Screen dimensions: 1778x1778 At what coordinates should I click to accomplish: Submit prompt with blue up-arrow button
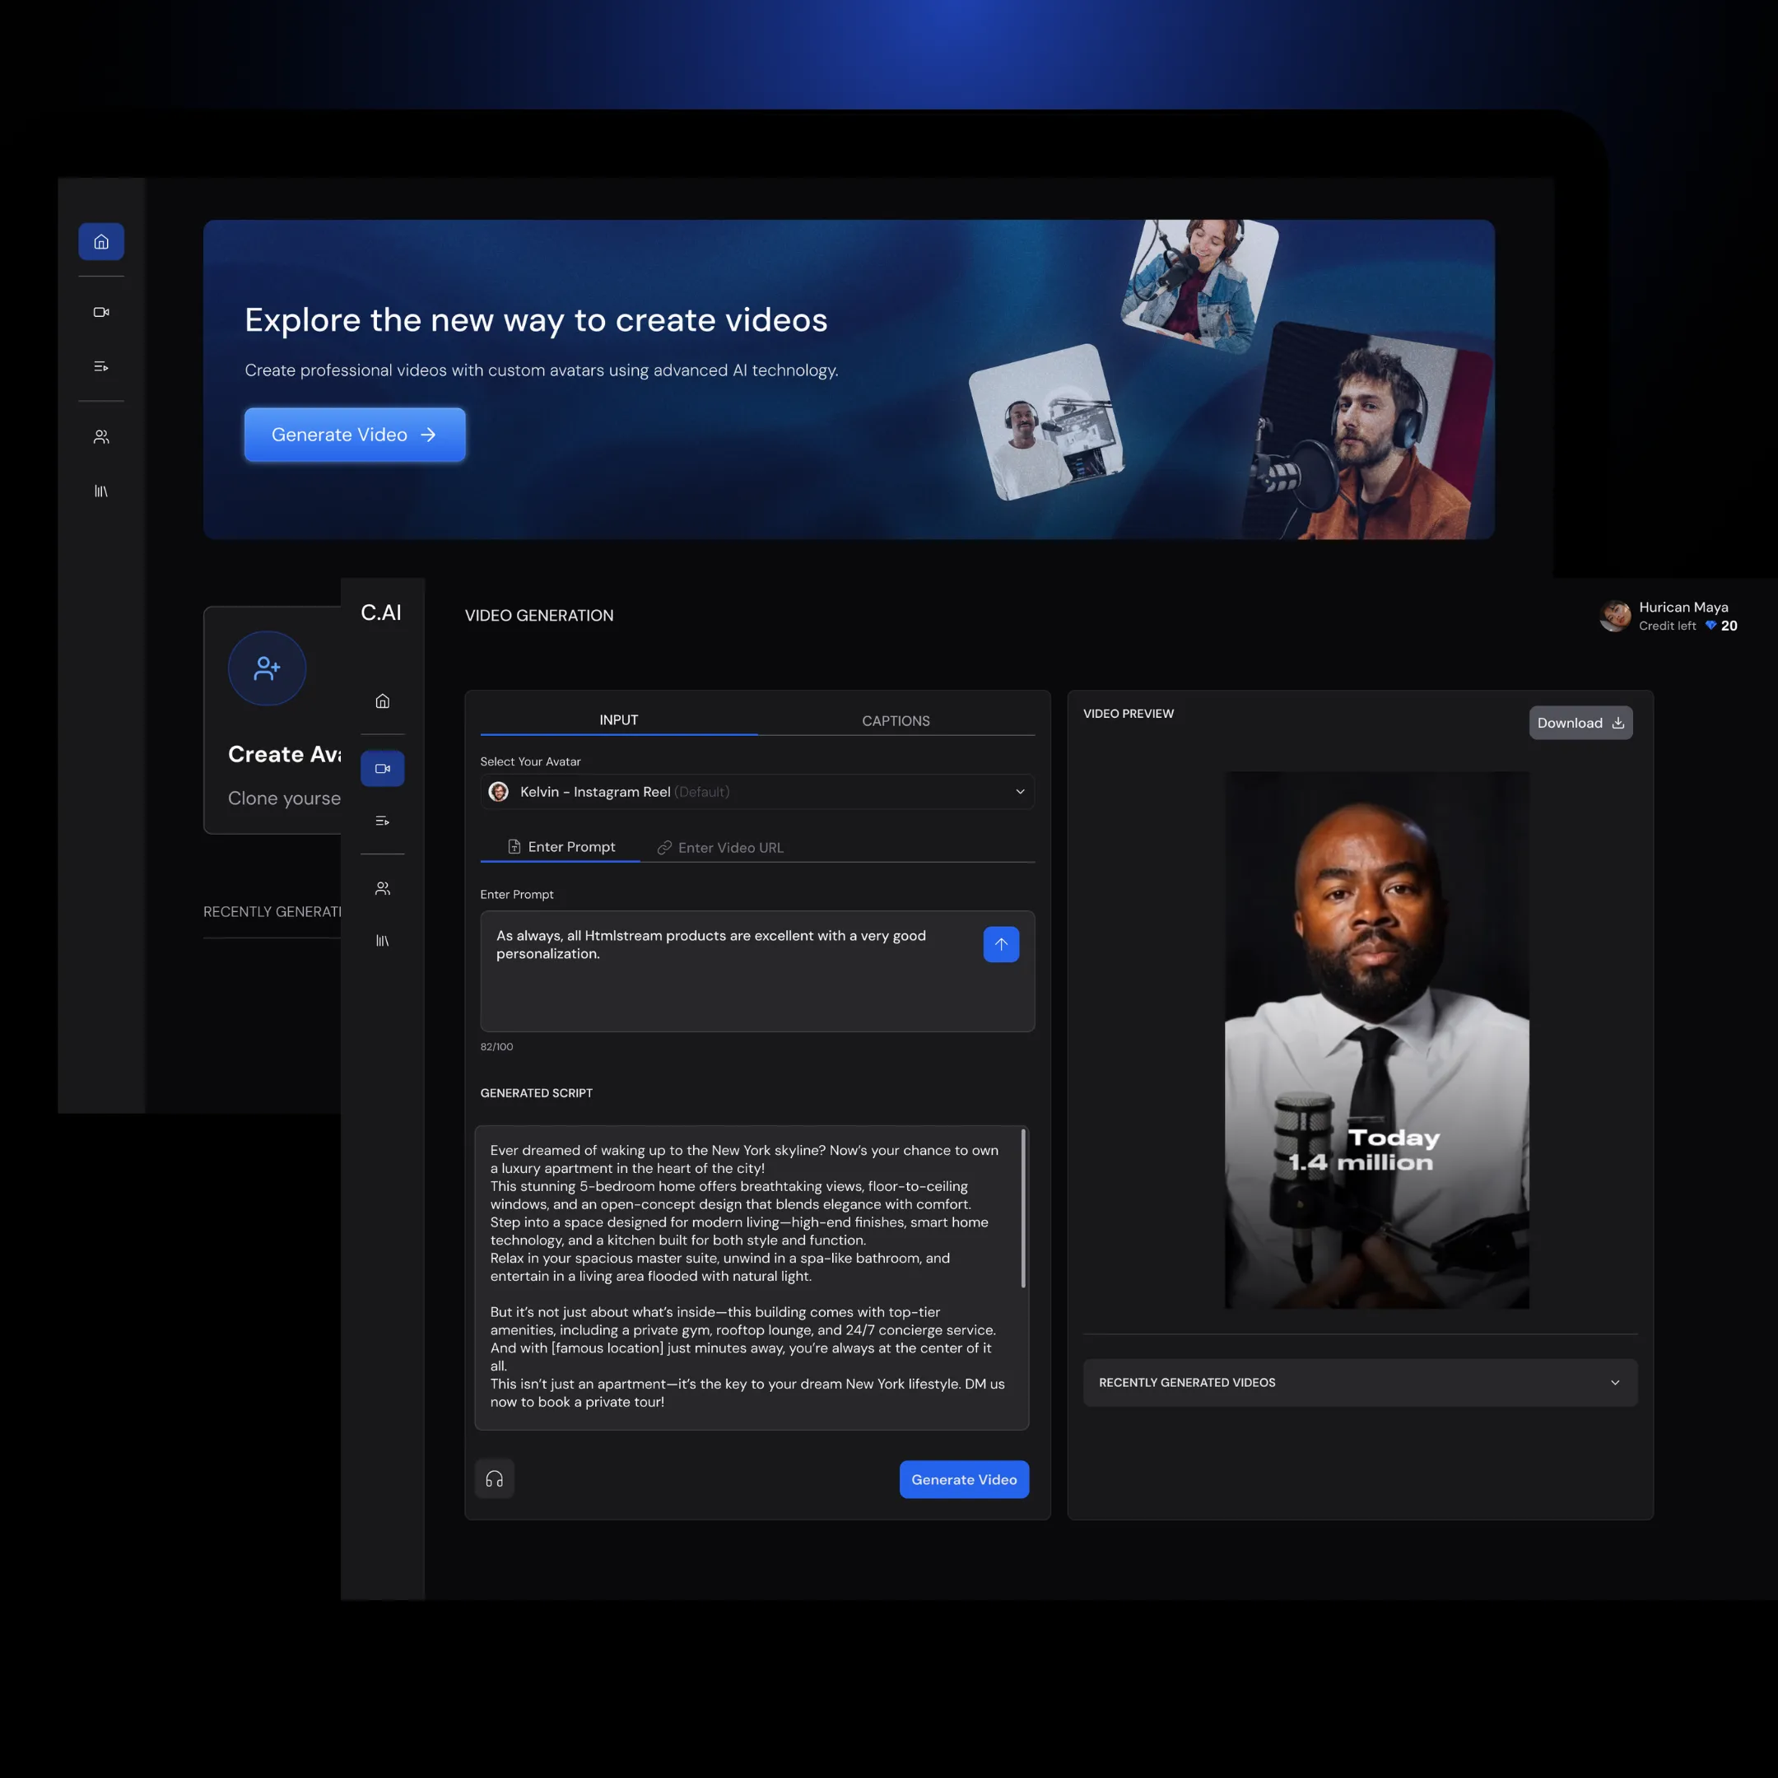(x=1000, y=944)
